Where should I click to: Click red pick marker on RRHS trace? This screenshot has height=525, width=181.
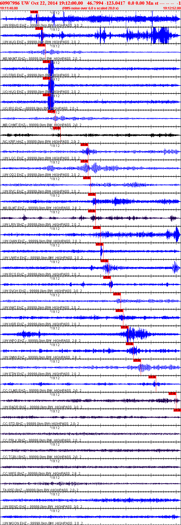(x=34, y=12)
